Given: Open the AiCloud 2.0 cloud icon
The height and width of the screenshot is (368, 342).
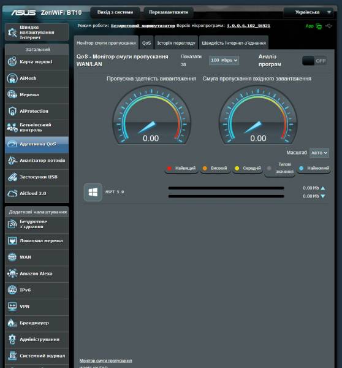Looking at the screenshot, I should 12,193.
